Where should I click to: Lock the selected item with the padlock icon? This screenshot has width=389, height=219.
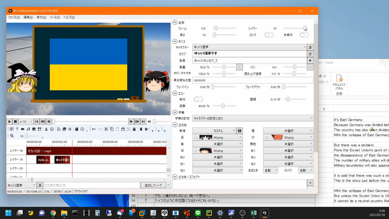[x=134, y=129]
